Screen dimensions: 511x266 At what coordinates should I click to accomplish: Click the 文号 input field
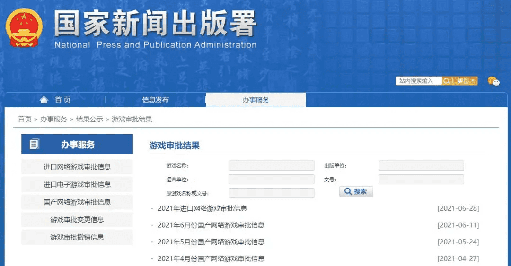tap(421, 180)
